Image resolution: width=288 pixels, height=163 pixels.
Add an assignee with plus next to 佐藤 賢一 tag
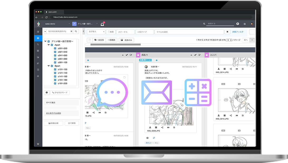point(157,60)
